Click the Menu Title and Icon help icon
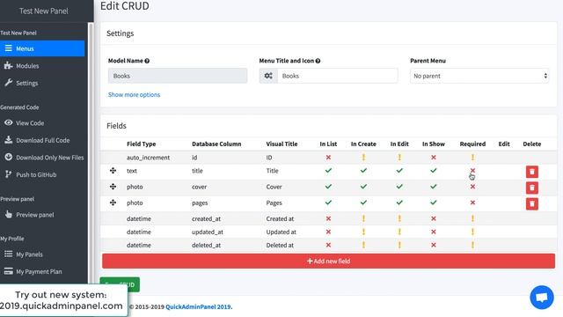563x317 pixels. pyautogui.click(x=318, y=61)
